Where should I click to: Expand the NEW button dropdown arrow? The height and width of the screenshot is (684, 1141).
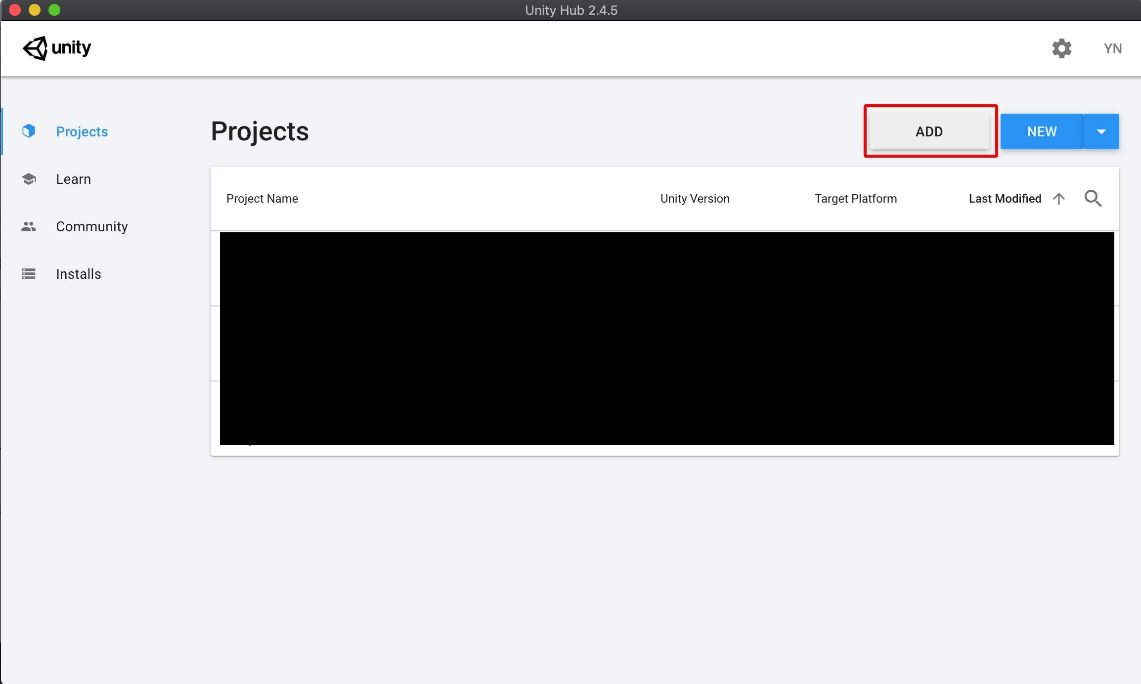1101,131
